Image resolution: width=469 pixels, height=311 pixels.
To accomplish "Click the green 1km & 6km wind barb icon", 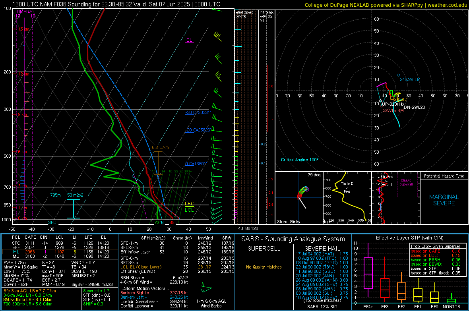I will pyautogui.click(x=206, y=288).
